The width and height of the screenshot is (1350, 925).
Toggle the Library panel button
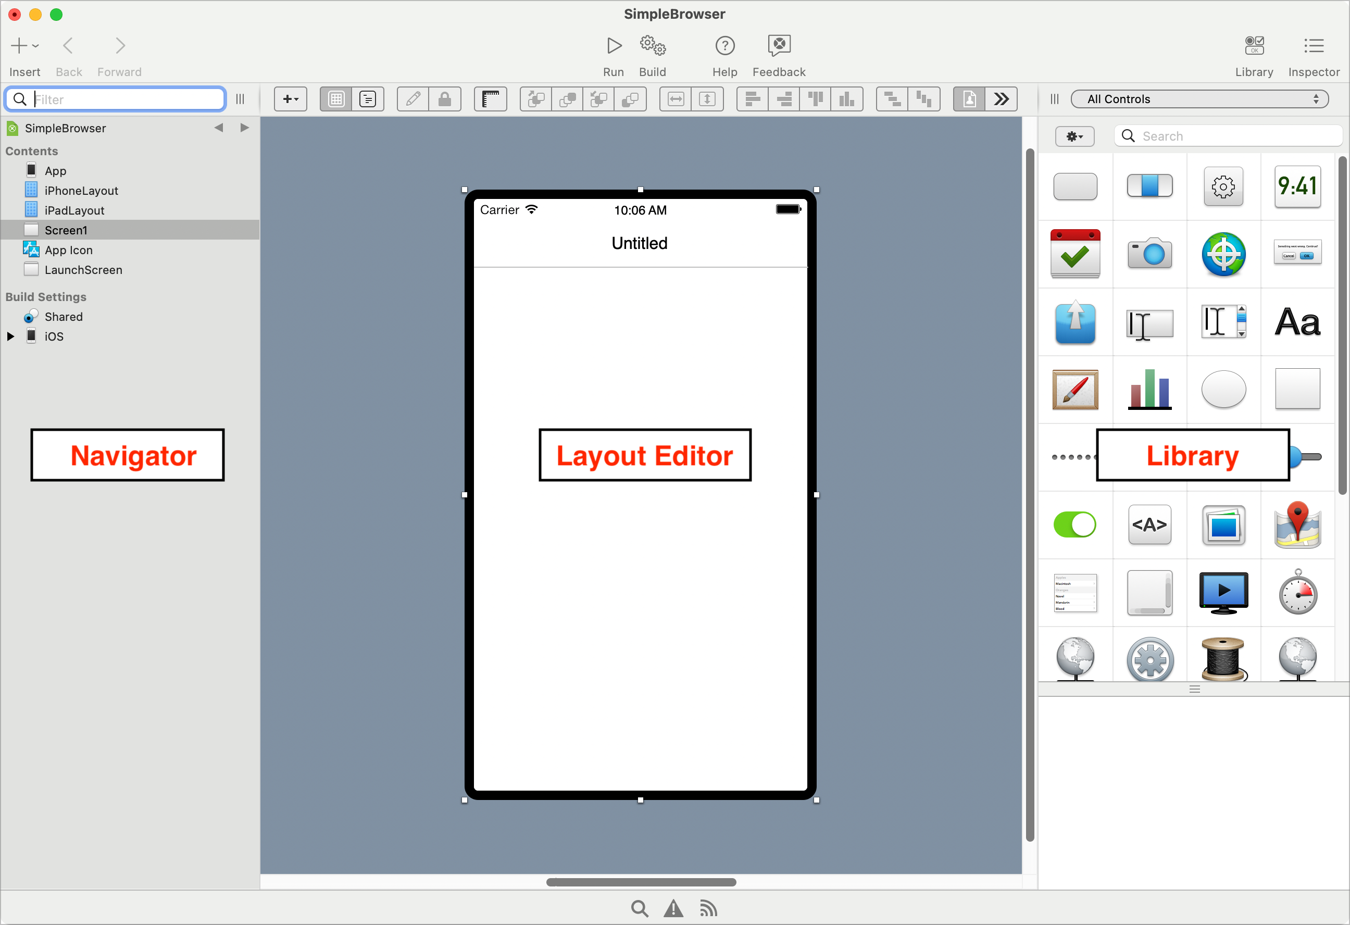[1254, 46]
